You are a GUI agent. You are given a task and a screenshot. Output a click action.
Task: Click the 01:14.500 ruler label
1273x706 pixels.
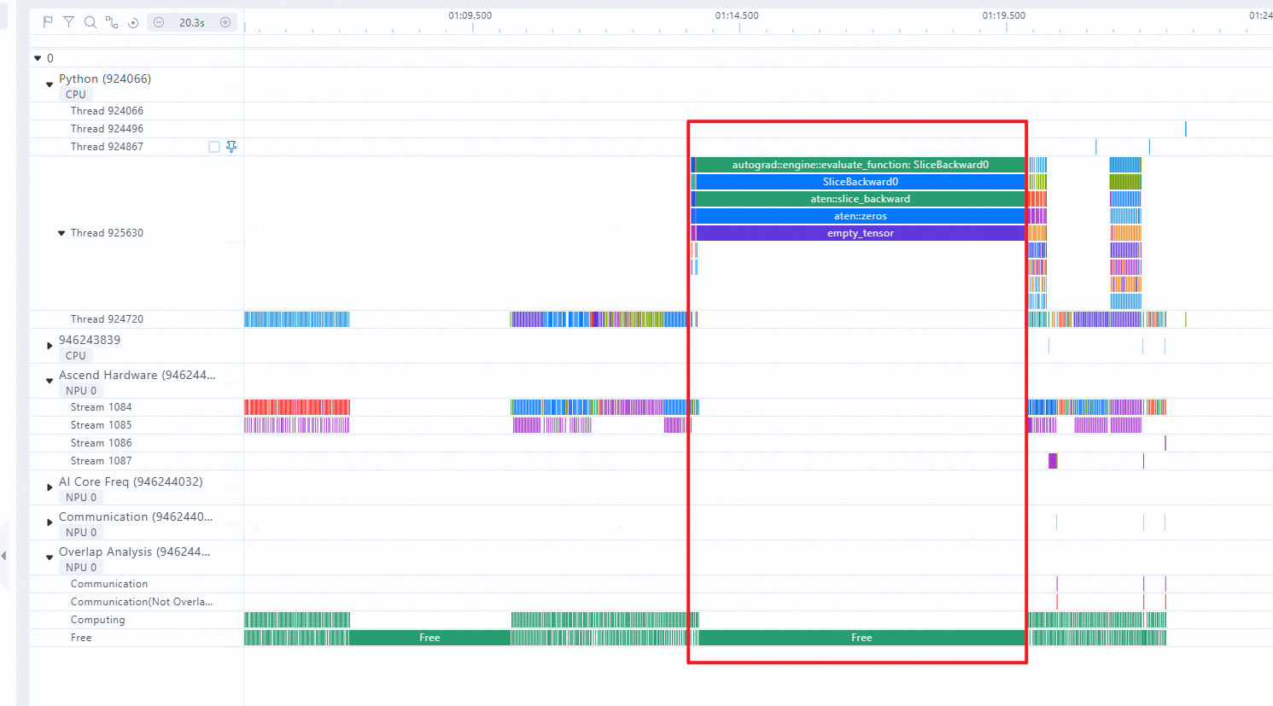click(737, 15)
